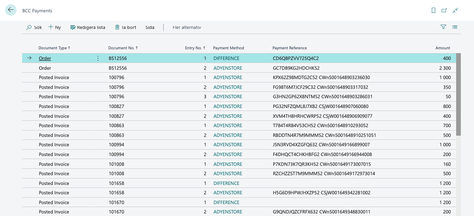474x216 pixels.
Task: Sort by Document No. column header
Action: (x=123, y=48)
